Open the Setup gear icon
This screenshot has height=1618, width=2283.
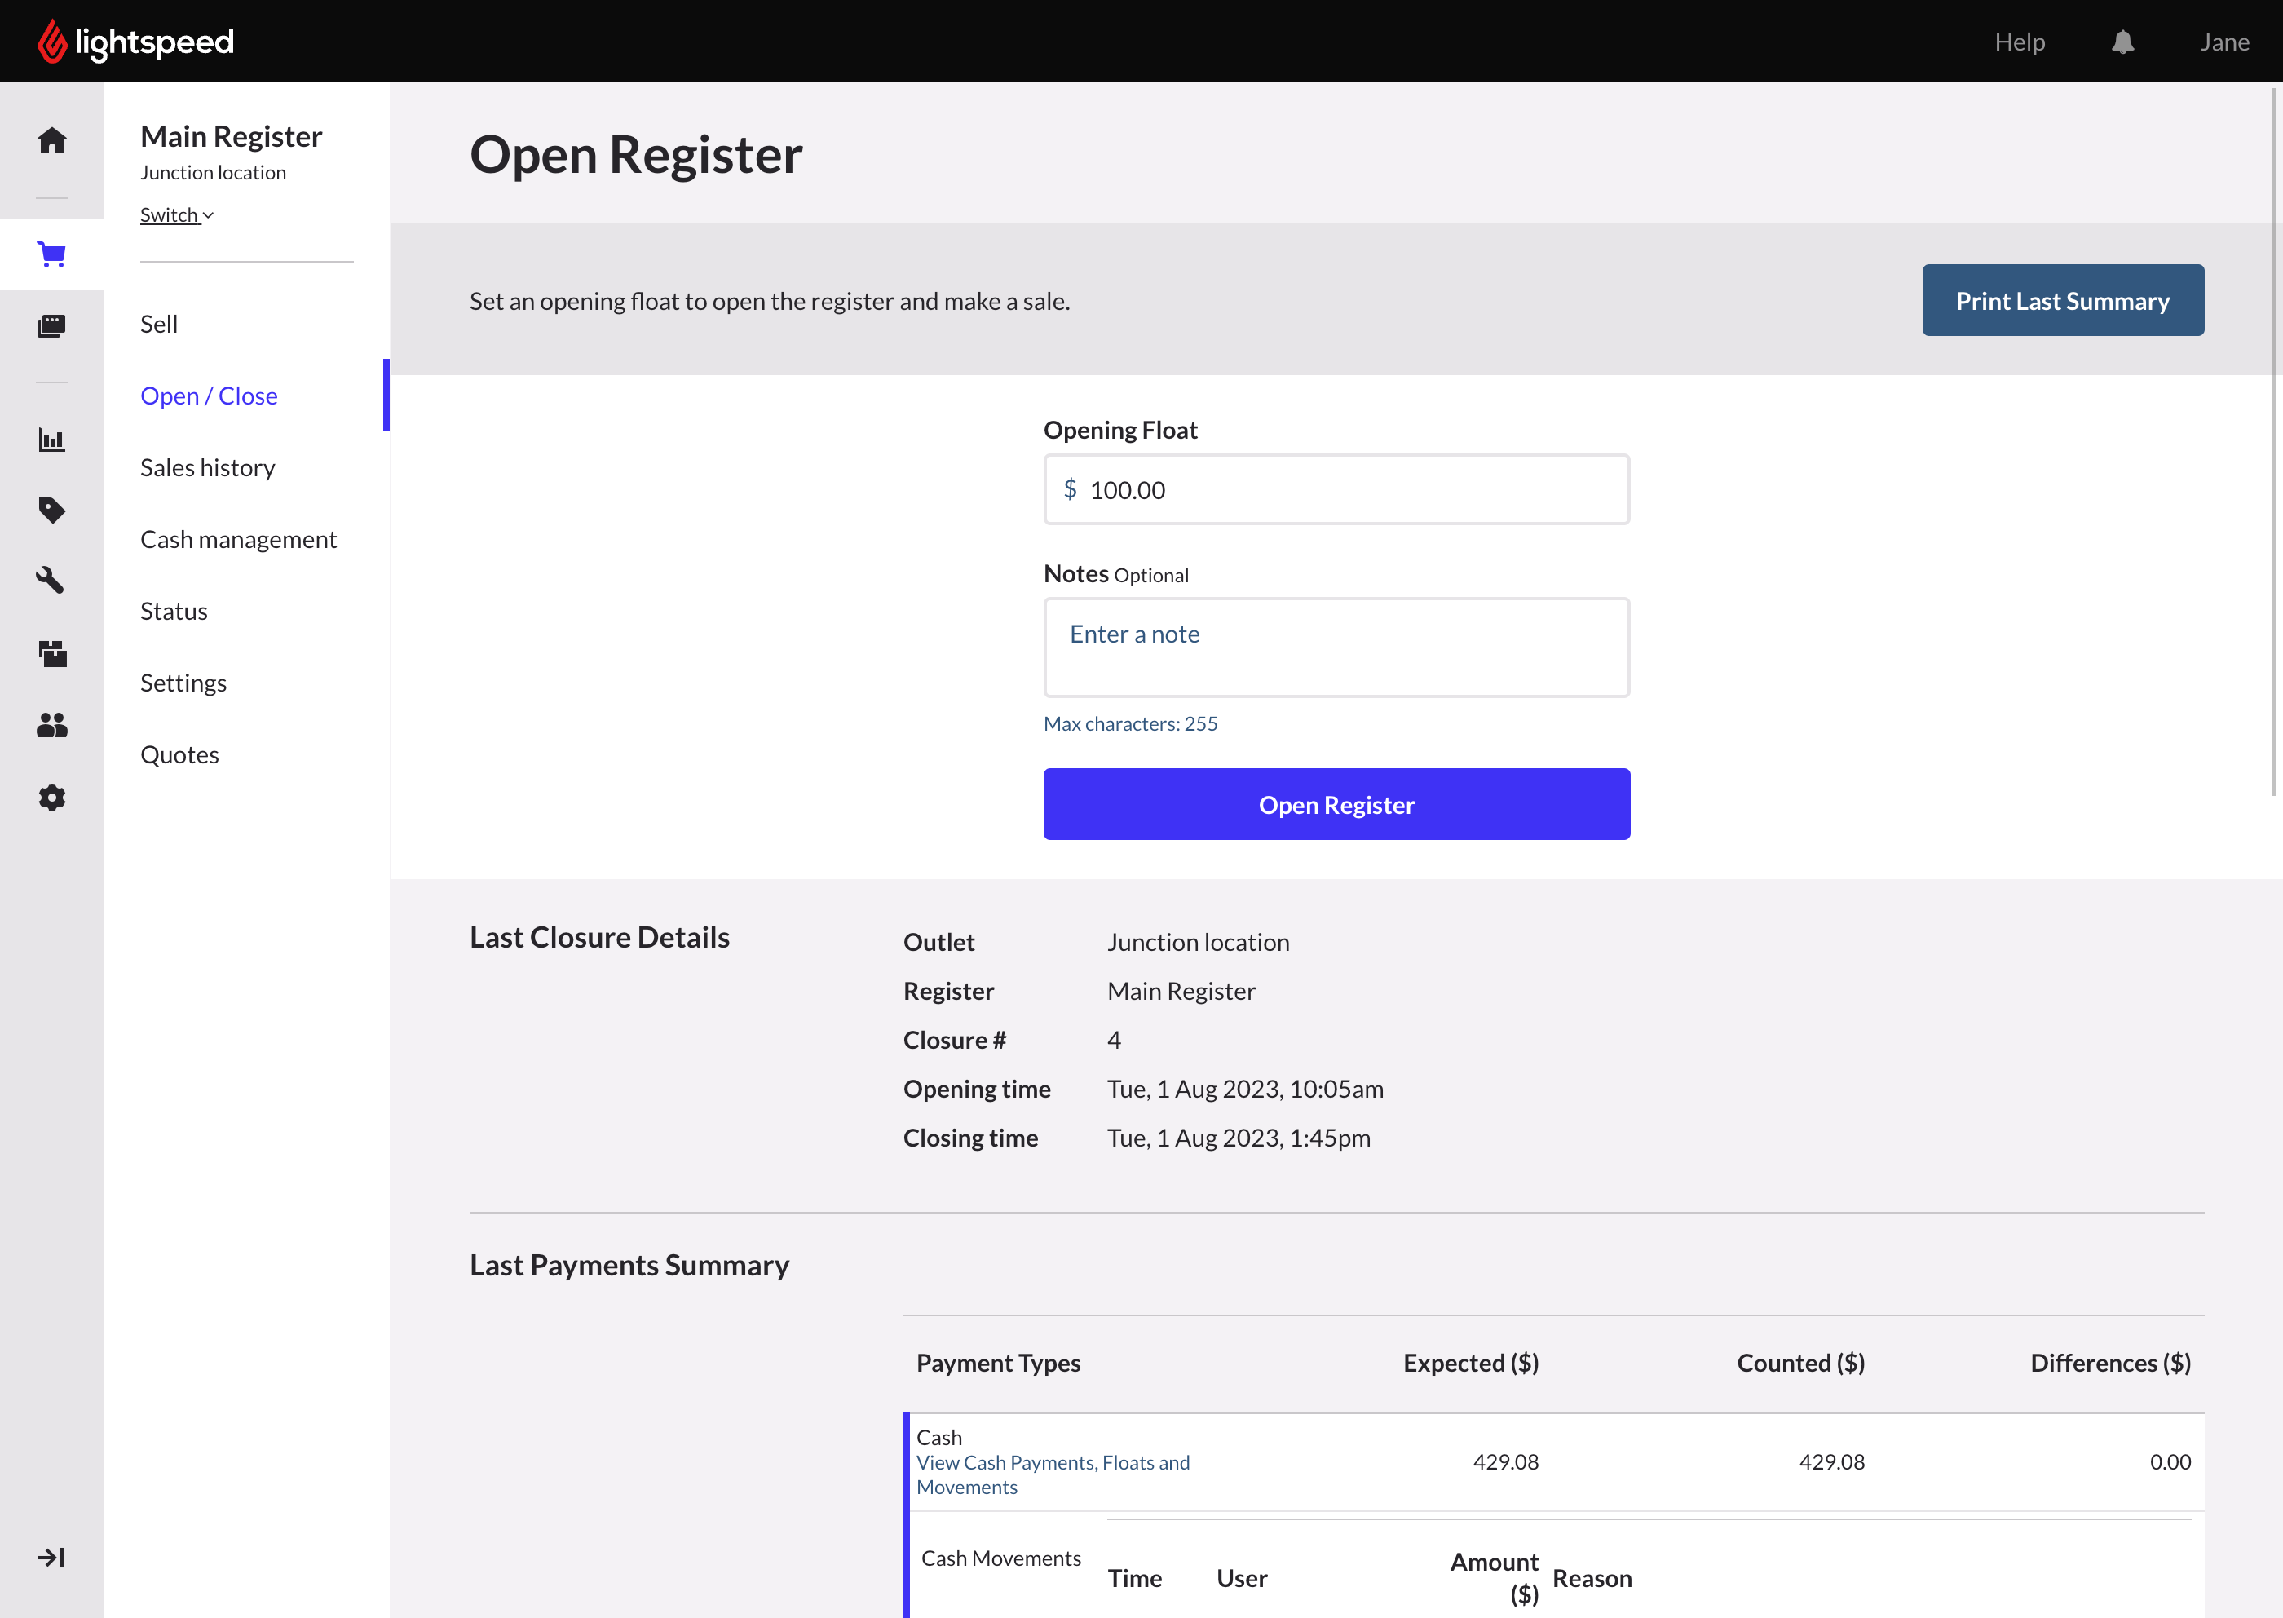coord(52,797)
